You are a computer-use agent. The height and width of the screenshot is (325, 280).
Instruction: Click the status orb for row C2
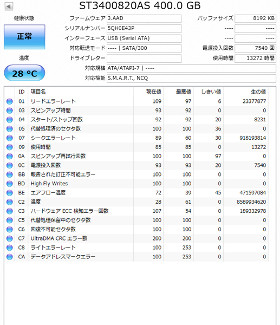[x=10, y=202]
